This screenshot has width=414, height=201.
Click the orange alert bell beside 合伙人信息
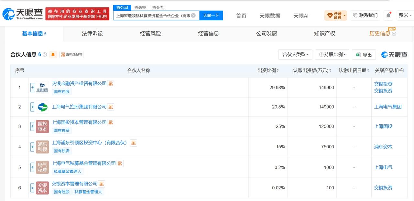click(53, 54)
